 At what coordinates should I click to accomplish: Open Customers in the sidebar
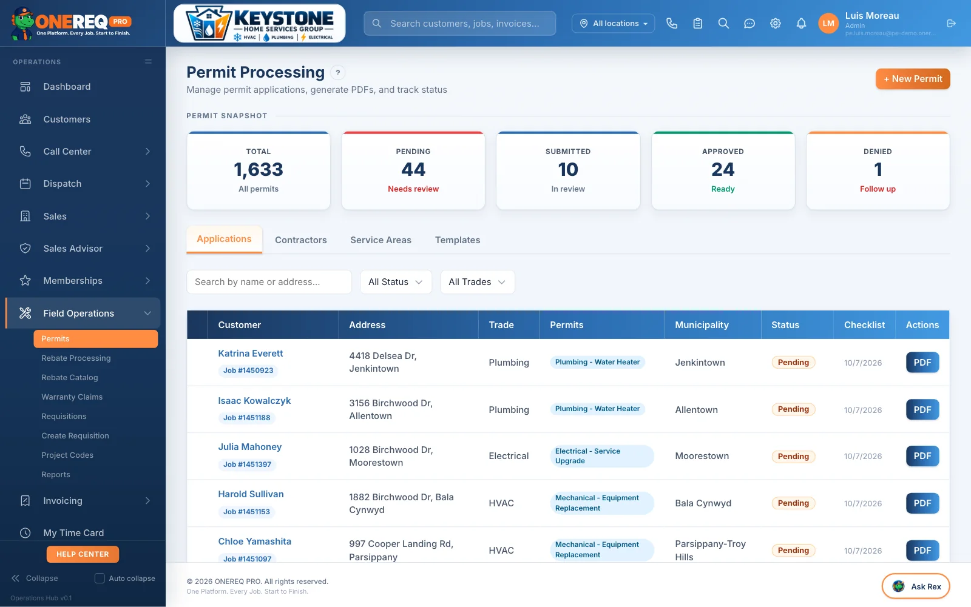pos(83,119)
